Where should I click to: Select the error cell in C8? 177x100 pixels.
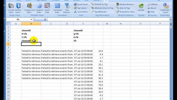point(51,51)
